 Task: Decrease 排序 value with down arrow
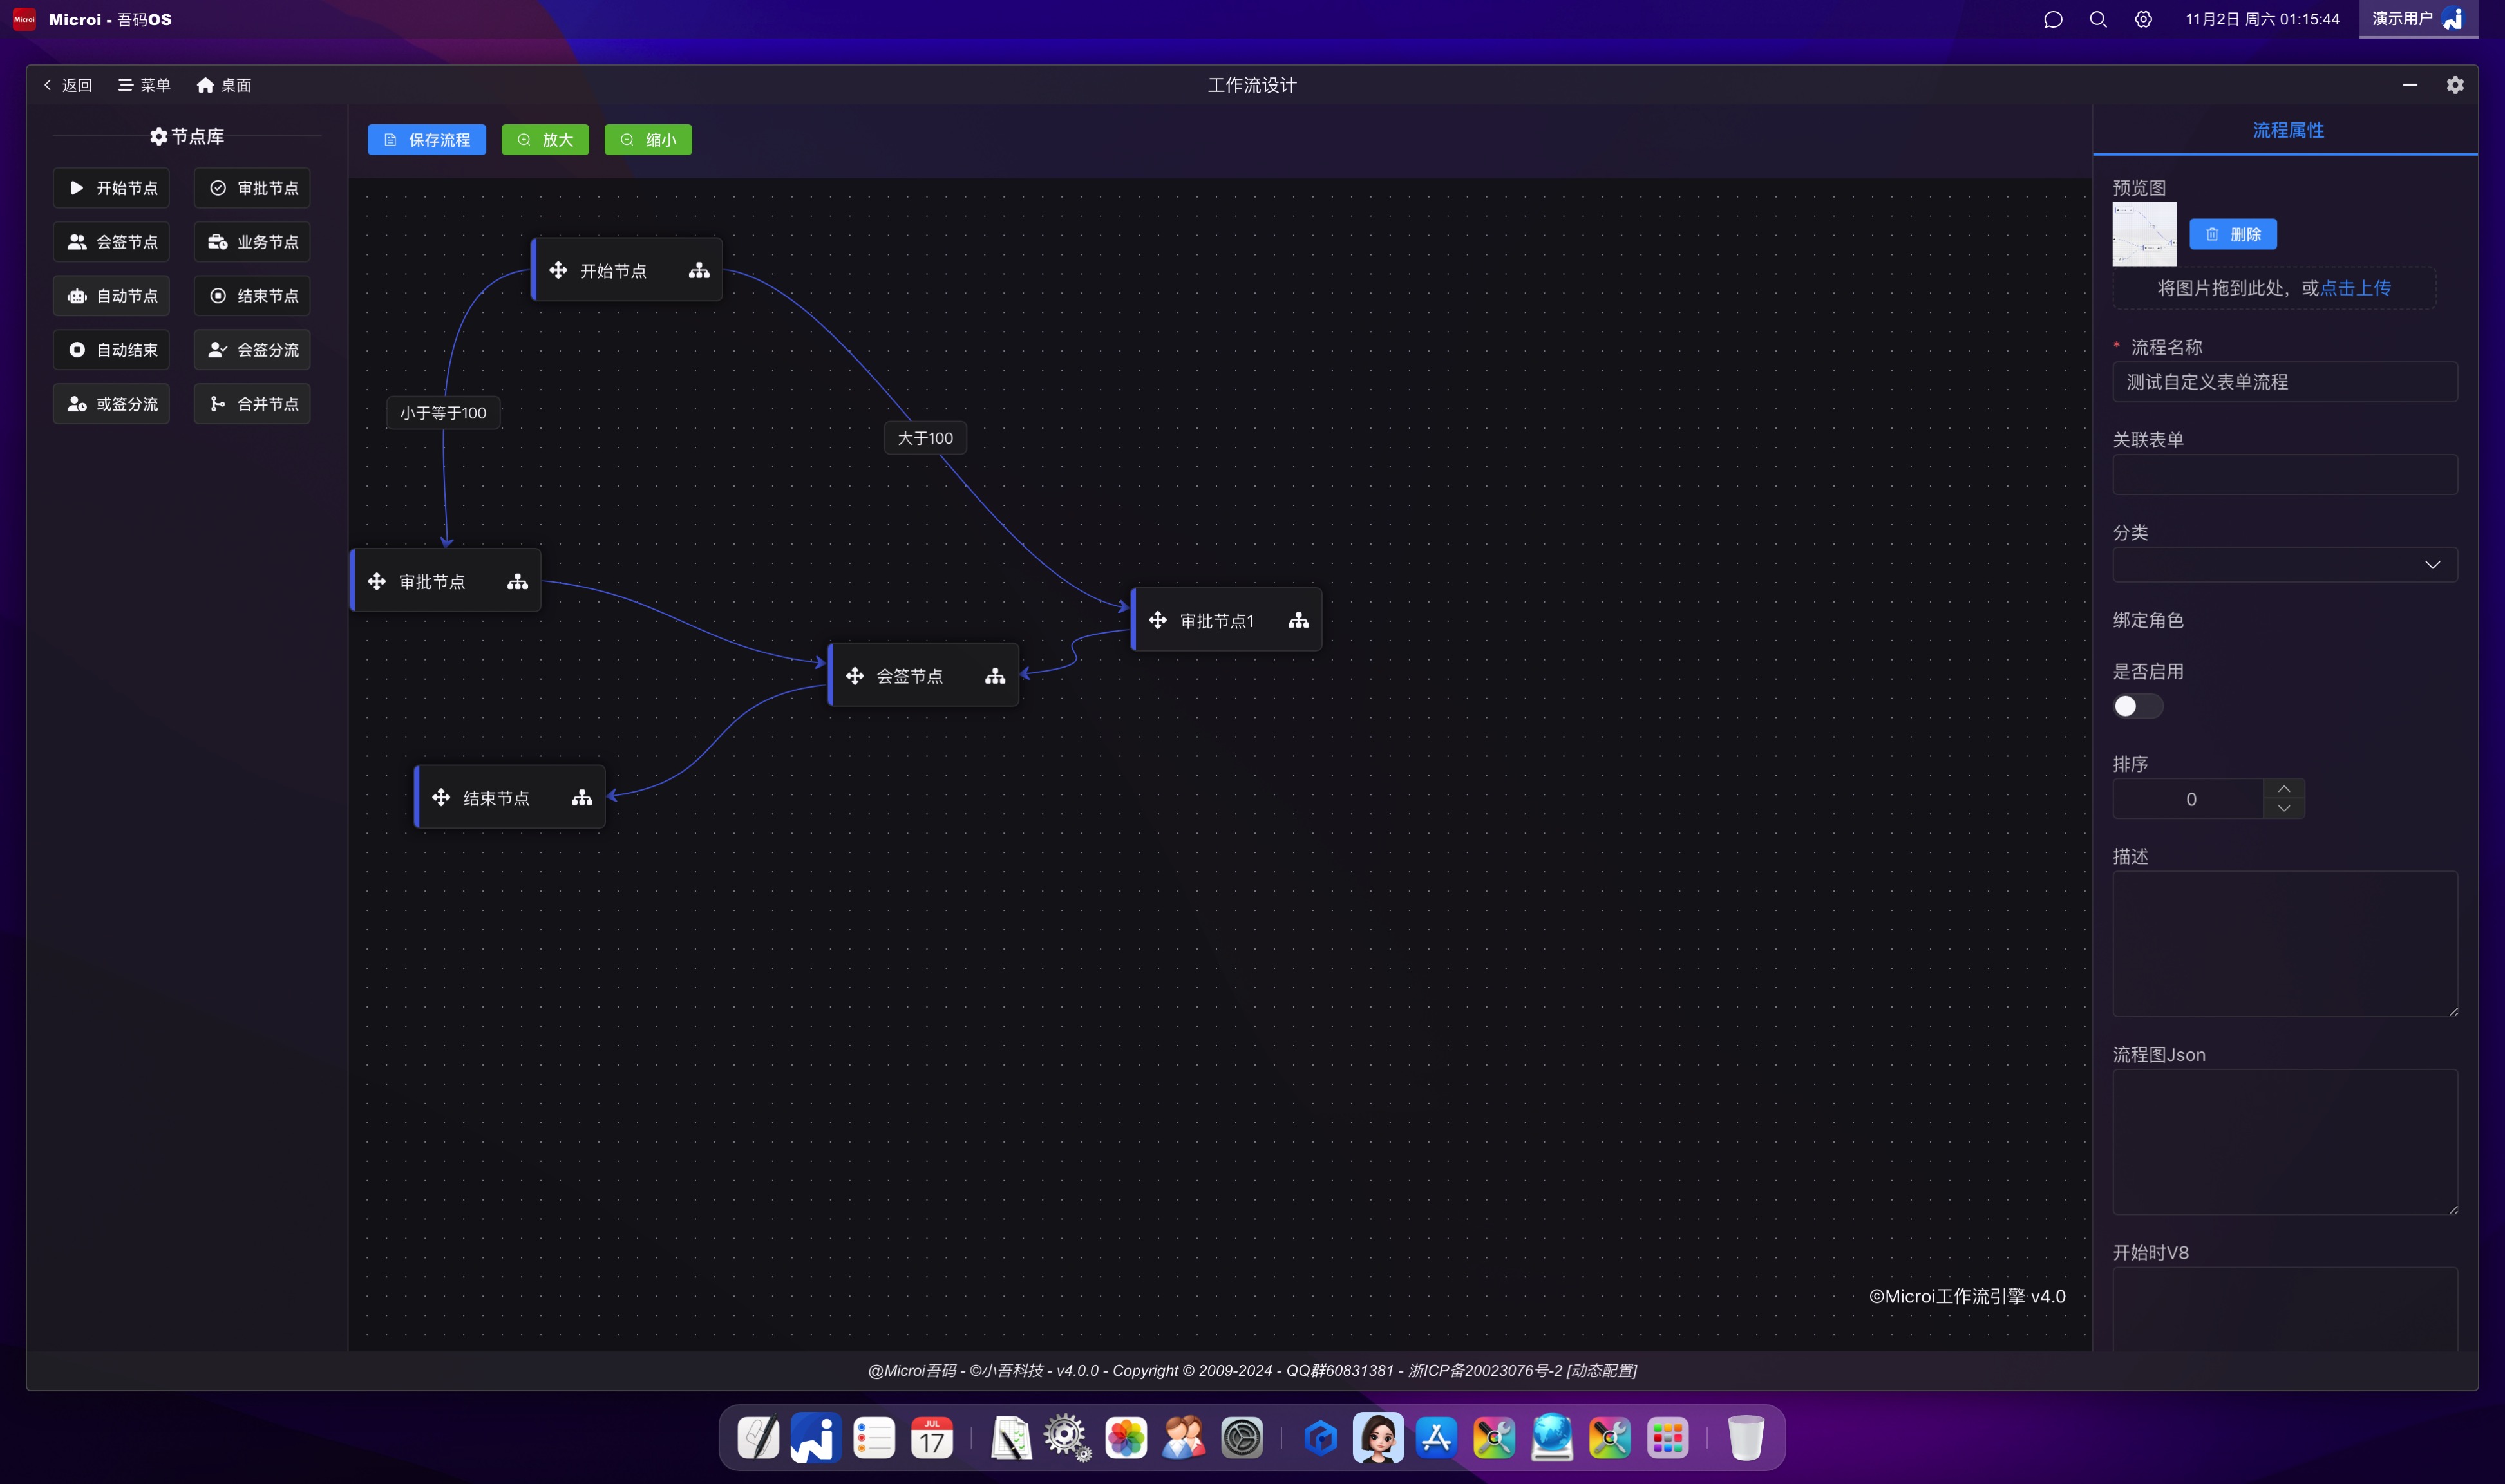(x=2283, y=809)
